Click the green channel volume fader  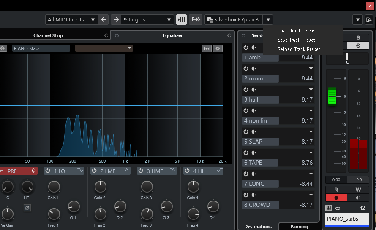[x=332, y=96]
